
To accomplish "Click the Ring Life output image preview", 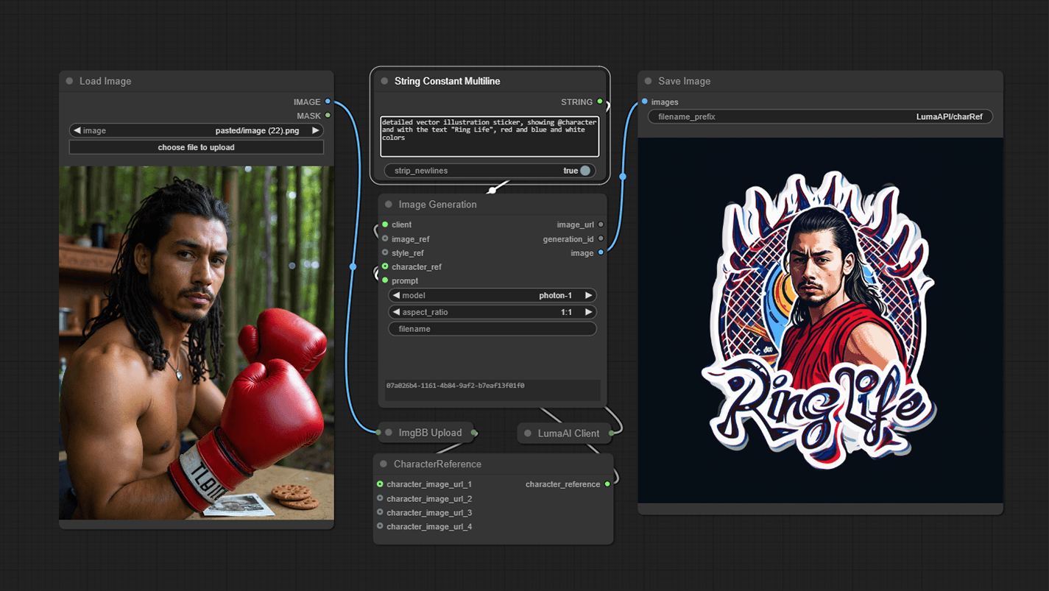I will point(820,320).
